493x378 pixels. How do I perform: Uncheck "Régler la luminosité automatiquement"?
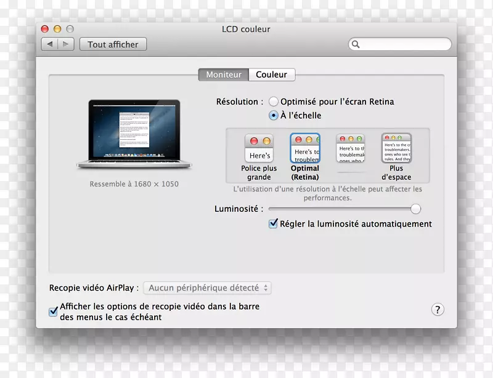click(x=272, y=223)
